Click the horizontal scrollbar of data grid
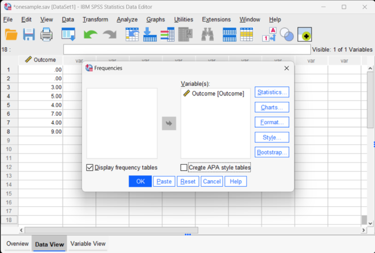 click(112, 231)
